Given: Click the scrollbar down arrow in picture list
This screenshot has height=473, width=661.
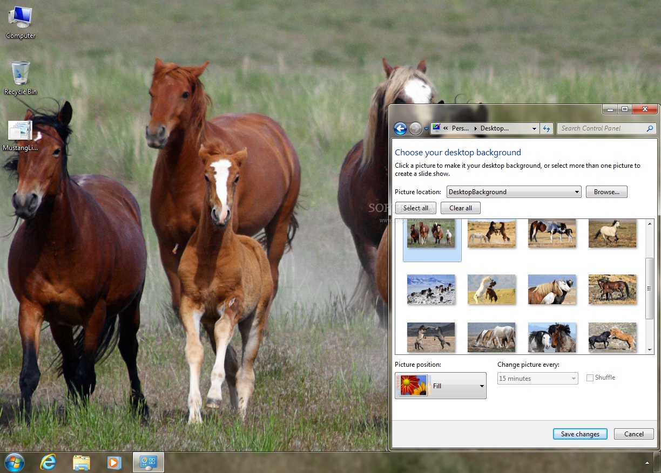Looking at the screenshot, I should tap(650, 349).
